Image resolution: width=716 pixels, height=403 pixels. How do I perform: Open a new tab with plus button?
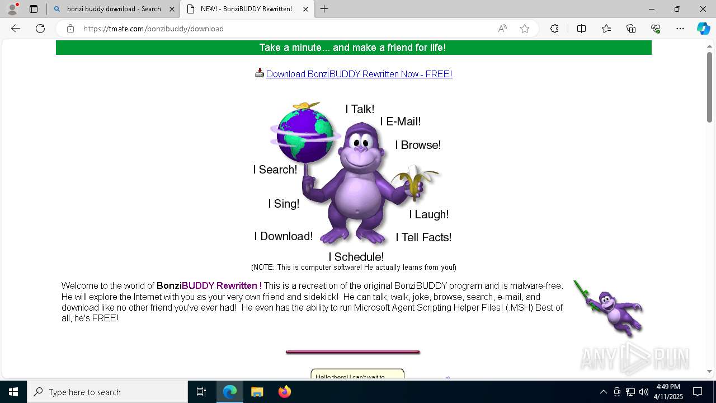point(324,9)
